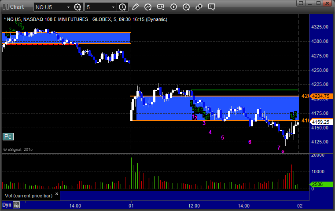Maximize the chart window
Viewport: 335px width, 211px height.
318,3
